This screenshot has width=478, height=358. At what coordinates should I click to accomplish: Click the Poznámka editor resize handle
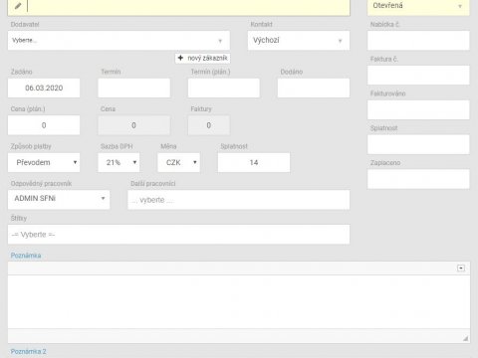click(465, 338)
